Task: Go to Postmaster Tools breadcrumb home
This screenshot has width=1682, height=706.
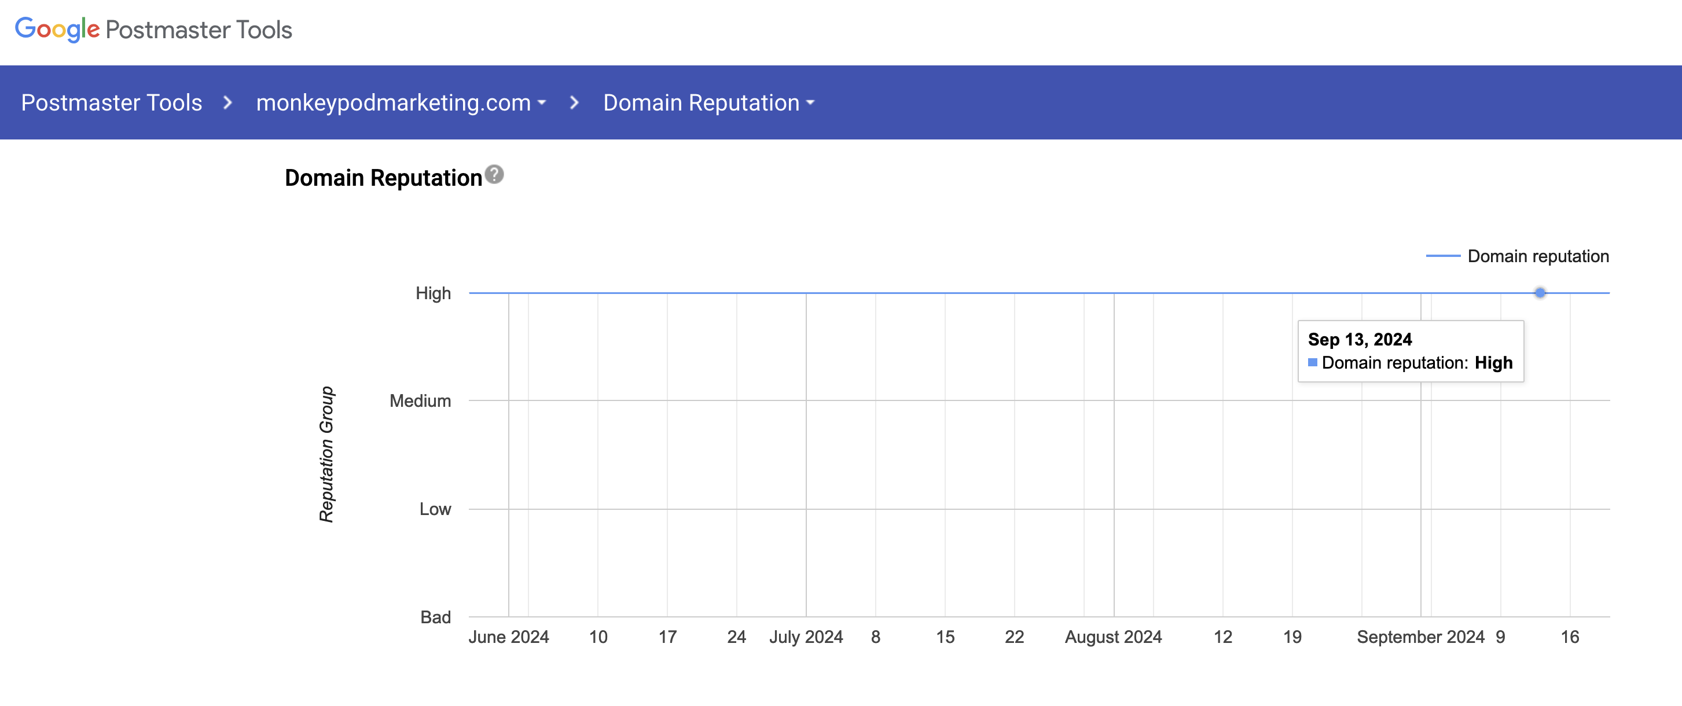Action: [112, 102]
